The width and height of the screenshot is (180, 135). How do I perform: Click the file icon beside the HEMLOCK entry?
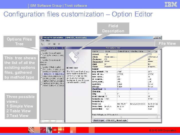41,74
